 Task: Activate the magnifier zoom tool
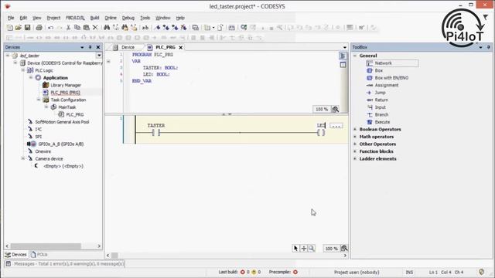[312, 249]
